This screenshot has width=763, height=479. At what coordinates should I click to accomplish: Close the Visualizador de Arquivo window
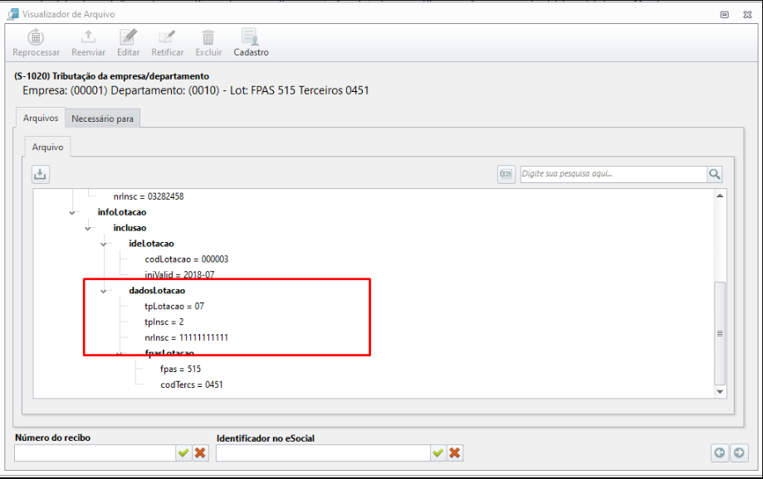tap(747, 15)
